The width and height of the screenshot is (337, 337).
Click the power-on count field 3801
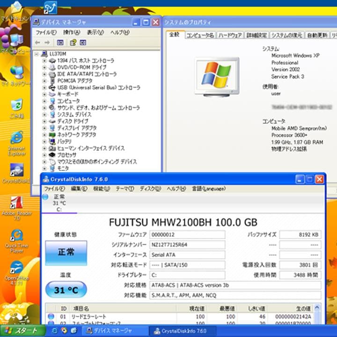[x=300, y=265]
